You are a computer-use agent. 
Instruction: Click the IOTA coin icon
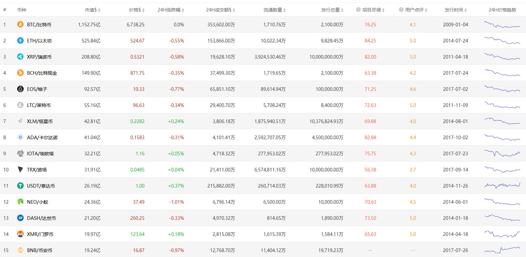point(20,153)
